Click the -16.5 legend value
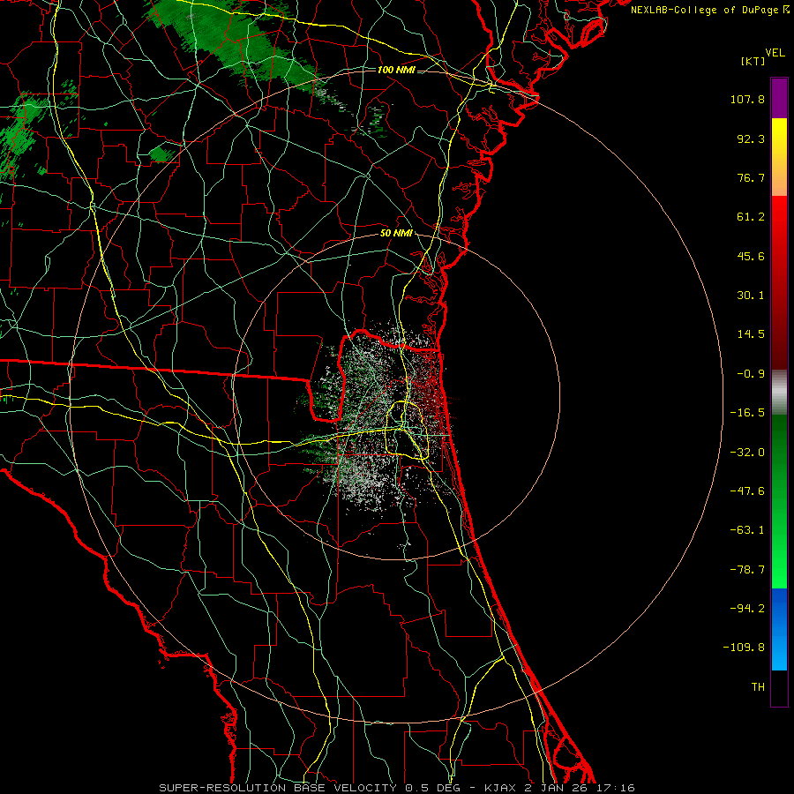794x794 pixels. (x=747, y=413)
